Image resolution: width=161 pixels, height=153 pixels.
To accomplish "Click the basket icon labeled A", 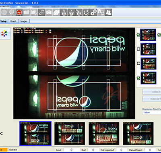I will point(64,12).
